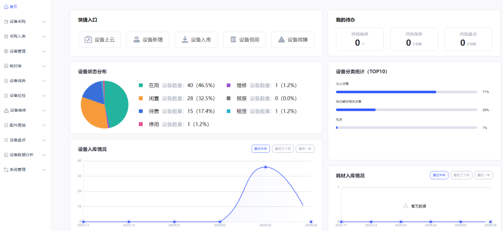The width and height of the screenshot is (503, 231).
Task: Click the 设备故障 warning triangle icon
Action: point(281,40)
